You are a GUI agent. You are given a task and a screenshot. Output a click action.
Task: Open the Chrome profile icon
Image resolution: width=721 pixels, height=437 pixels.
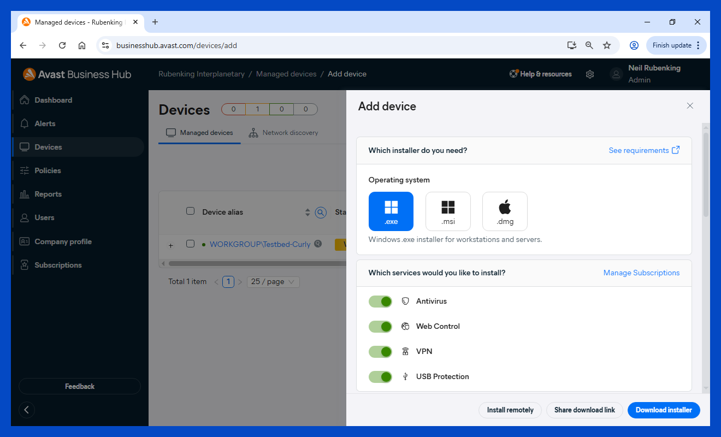coord(634,45)
